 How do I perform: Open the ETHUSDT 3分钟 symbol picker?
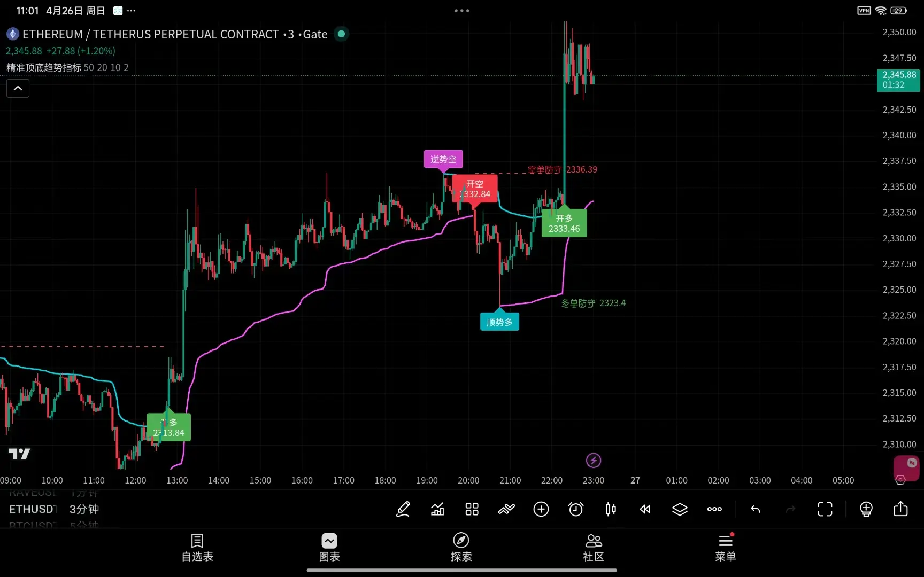(54, 509)
